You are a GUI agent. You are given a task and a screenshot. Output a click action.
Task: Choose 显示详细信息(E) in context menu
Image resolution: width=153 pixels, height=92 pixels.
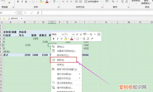pyautogui.click(x=66, y=83)
